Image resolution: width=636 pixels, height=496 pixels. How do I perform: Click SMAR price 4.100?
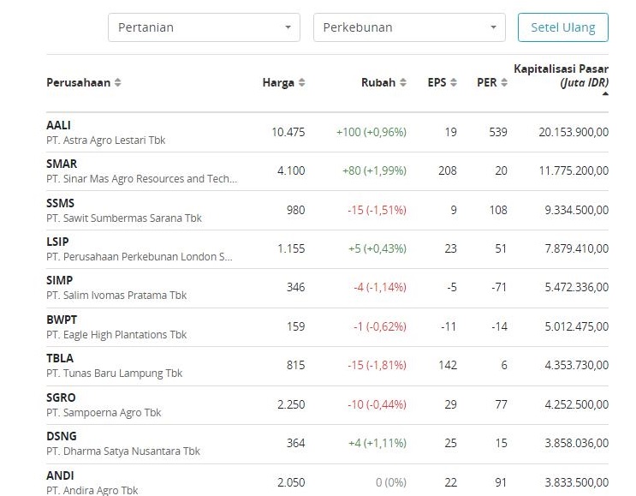tap(291, 170)
